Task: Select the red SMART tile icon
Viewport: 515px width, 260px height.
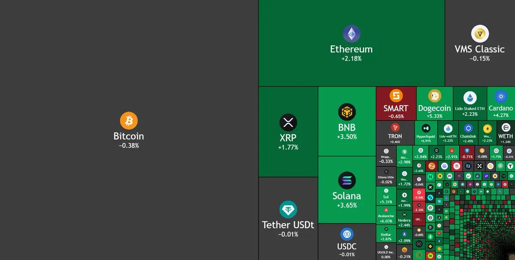Action: tap(396, 96)
